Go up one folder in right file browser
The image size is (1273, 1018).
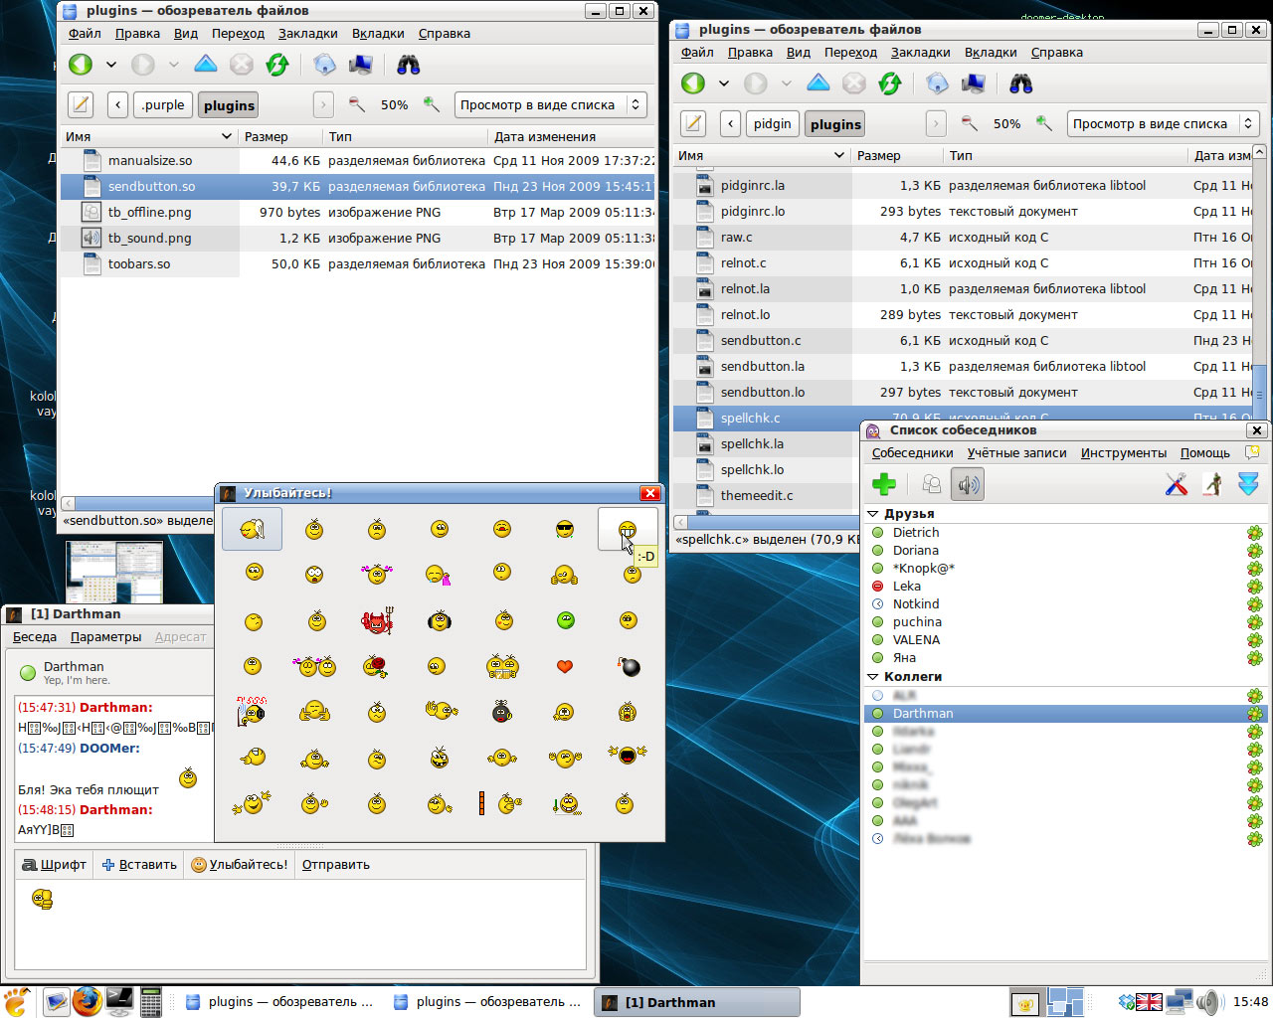(818, 84)
